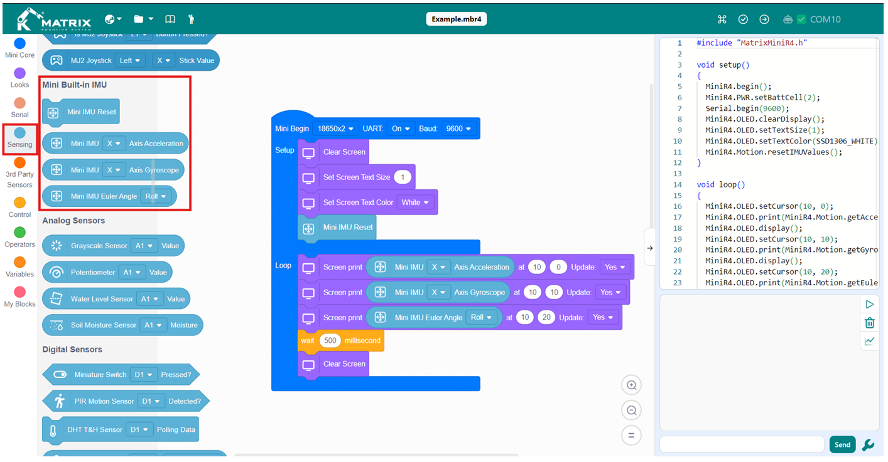This screenshot has height=462, width=888.
Task: Click IMU icon on workspace Mini IMU Reset
Action: [x=308, y=229]
